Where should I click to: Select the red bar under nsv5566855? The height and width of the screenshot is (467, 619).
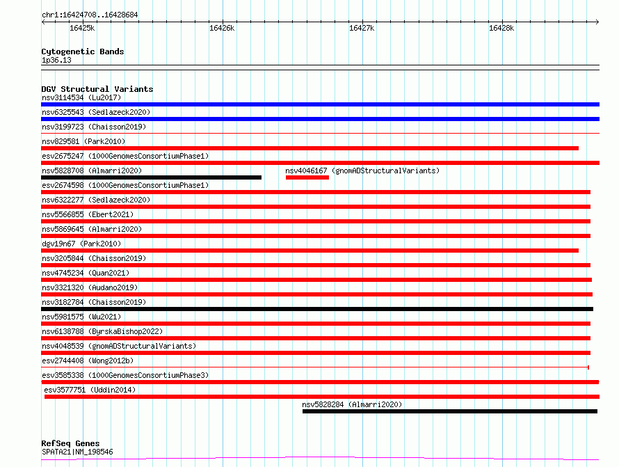tap(316, 221)
